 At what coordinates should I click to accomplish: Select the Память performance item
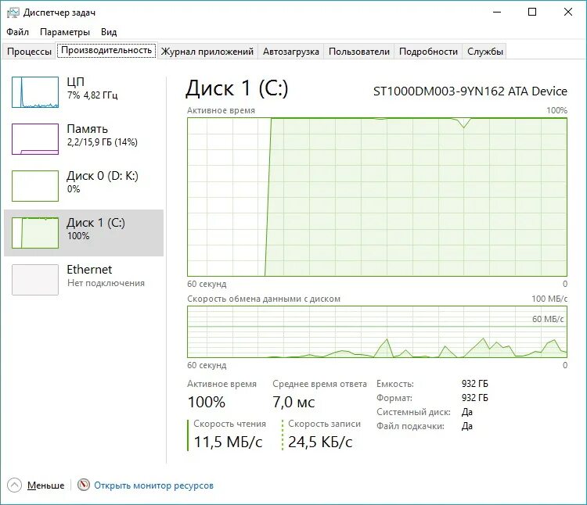[84, 138]
